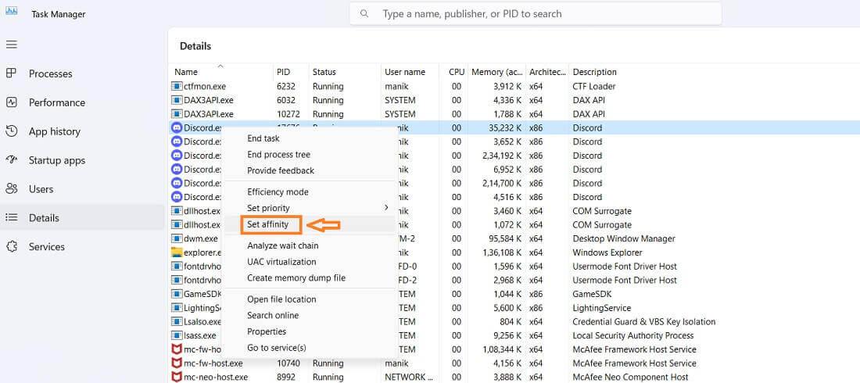The width and height of the screenshot is (860, 383).
Task: Click the search magnifier icon
Action: click(x=364, y=14)
